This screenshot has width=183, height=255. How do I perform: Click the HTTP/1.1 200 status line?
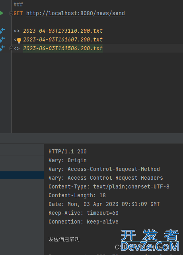click(68, 151)
